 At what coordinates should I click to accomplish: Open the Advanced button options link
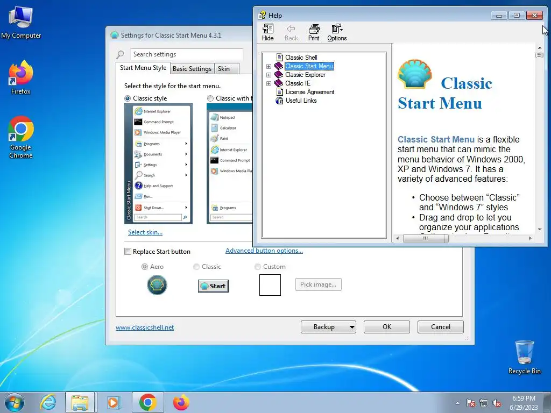[x=264, y=251]
